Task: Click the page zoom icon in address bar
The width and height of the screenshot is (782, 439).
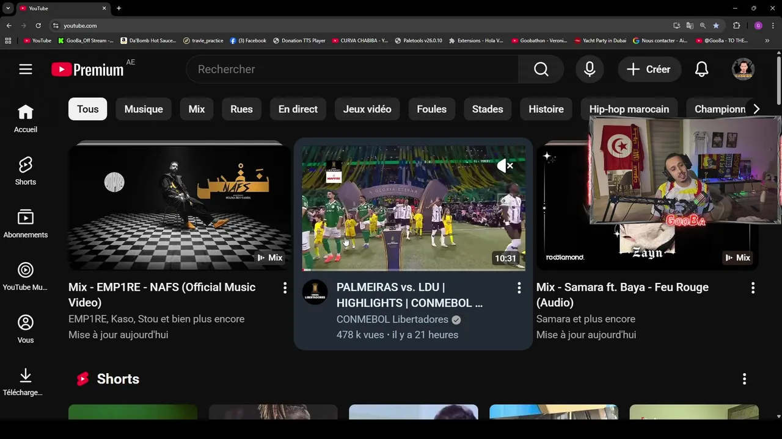Action: pos(703,26)
